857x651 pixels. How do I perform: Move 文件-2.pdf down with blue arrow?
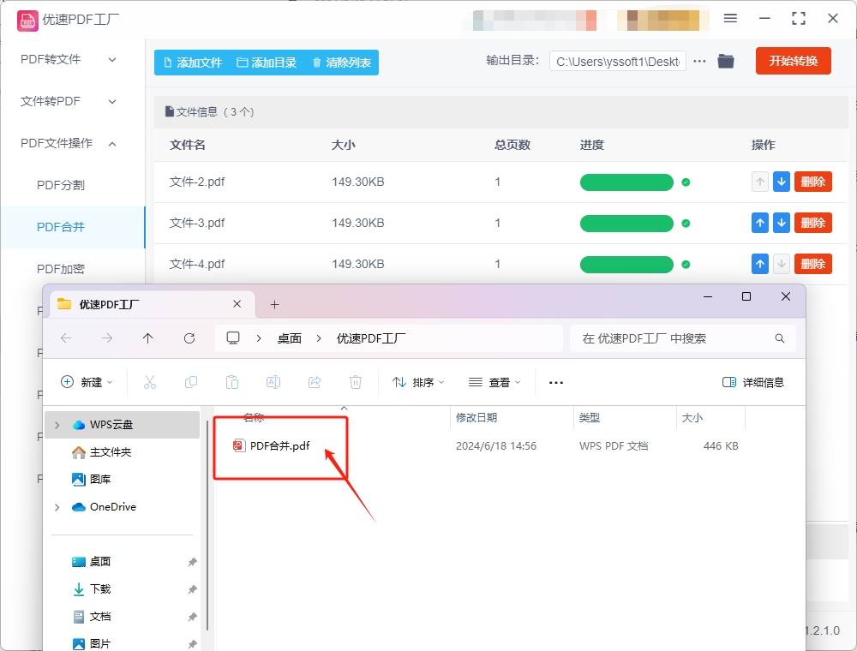(781, 182)
